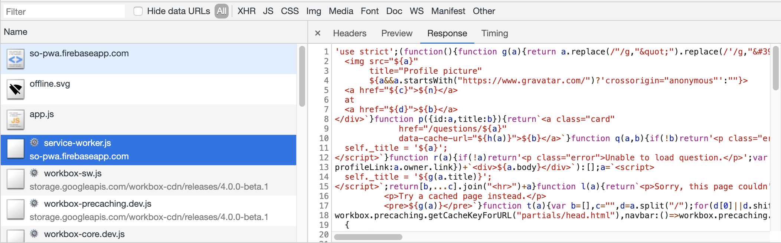Click the gear icon beside workbox-precaching.dev.js
This screenshot has height=243, width=781.
pyautogui.click(x=34, y=203)
